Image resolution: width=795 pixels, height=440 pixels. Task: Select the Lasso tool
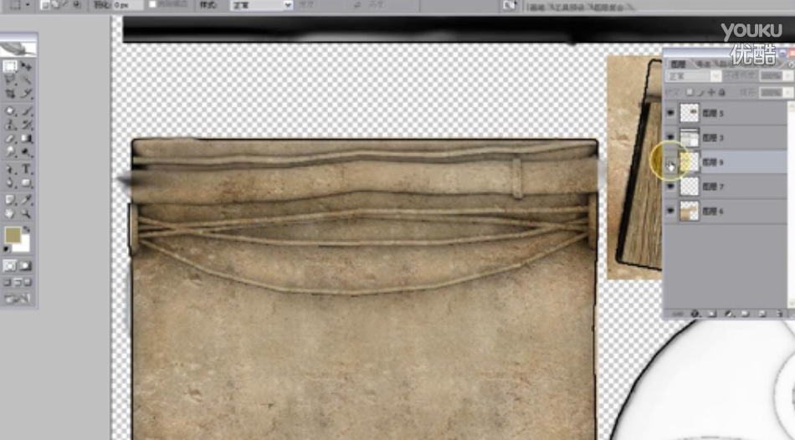click(10, 80)
